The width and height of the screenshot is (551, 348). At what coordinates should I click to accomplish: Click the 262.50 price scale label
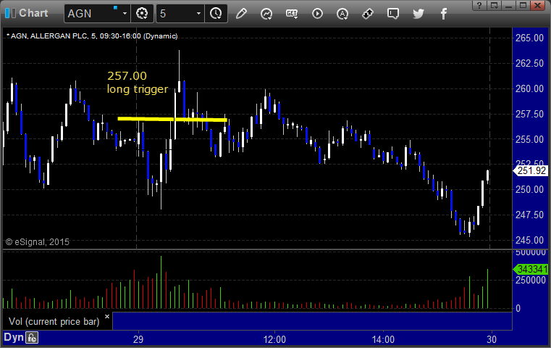pos(529,63)
